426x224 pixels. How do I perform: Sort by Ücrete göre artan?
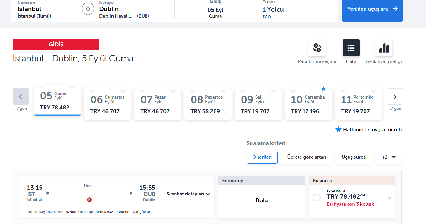coord(306,157)
